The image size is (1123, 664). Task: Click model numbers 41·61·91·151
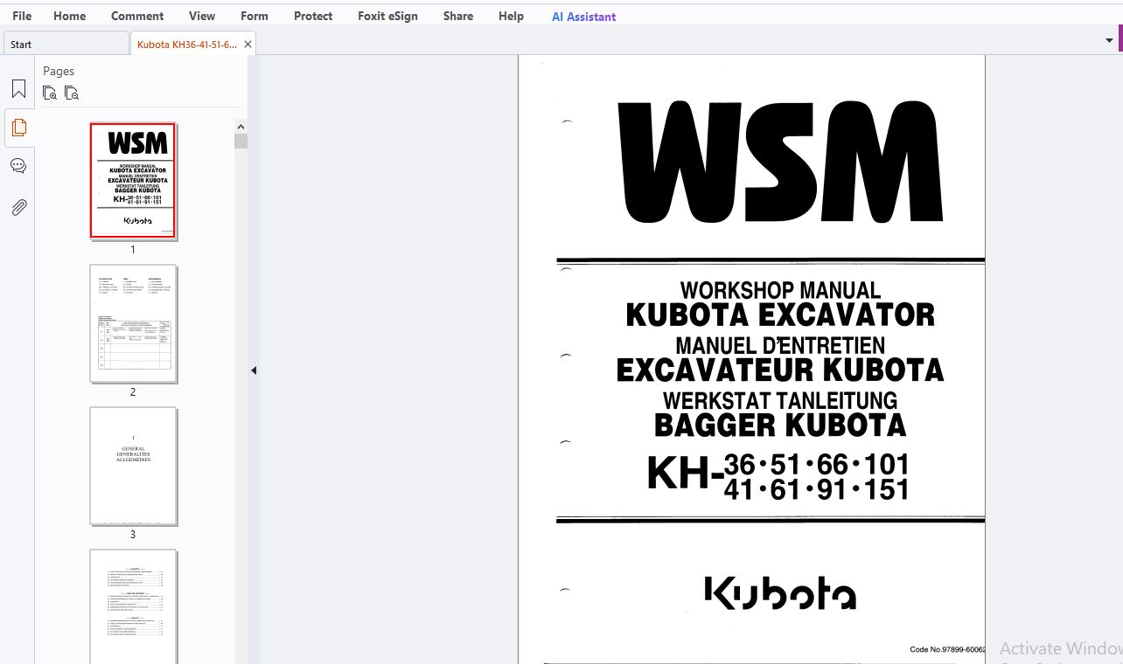817,489
